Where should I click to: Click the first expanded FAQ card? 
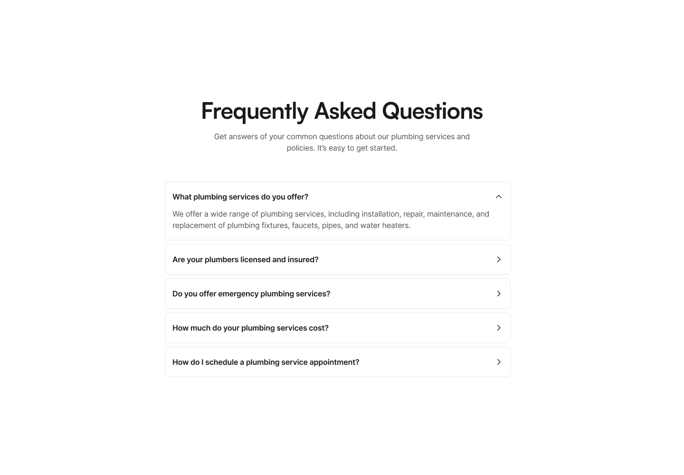click(x=338, y=210)
